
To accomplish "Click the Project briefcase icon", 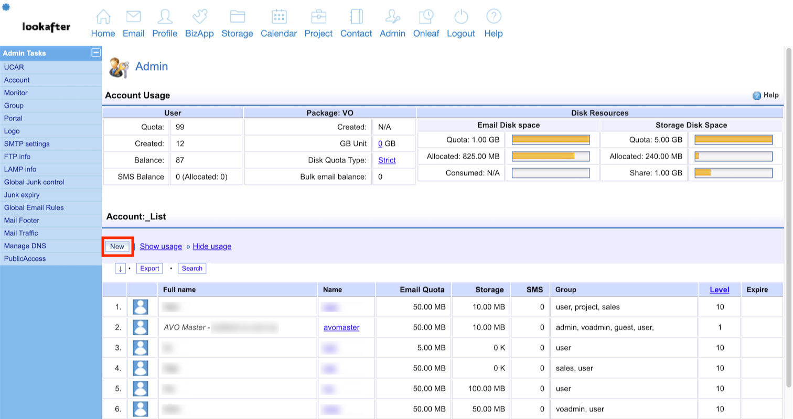I will (x=318, y=17).
